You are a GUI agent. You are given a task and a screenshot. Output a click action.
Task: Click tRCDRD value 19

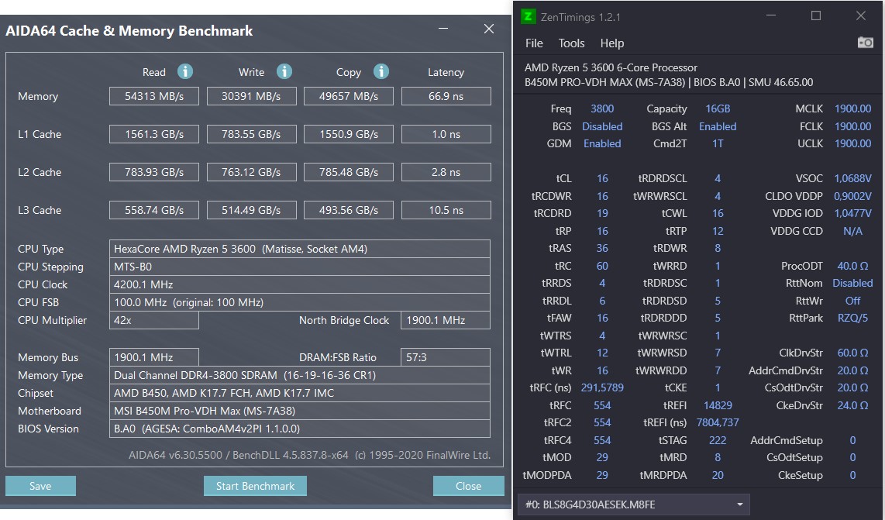point(602,213)
